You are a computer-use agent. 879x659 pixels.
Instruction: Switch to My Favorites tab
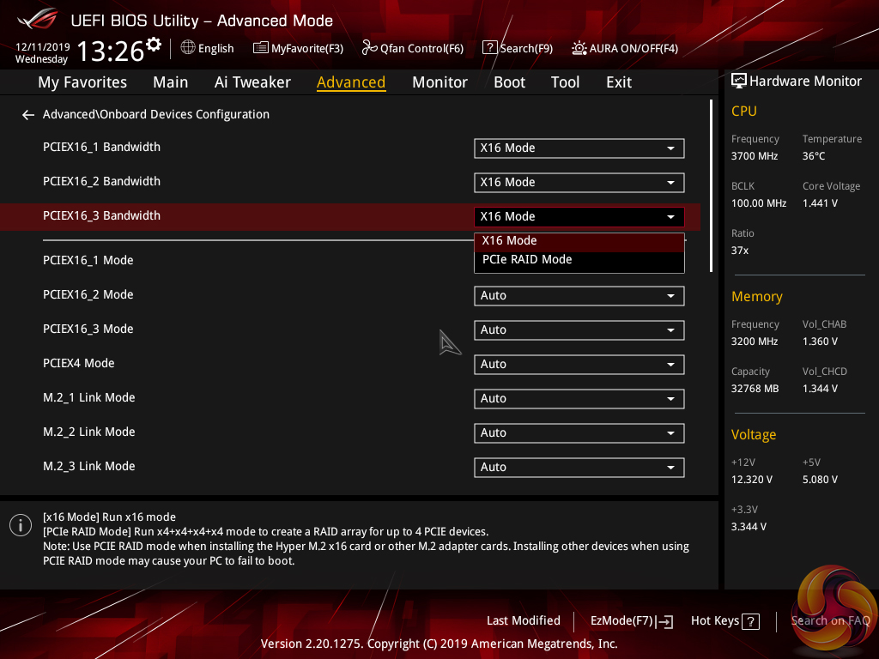(82, 82)
